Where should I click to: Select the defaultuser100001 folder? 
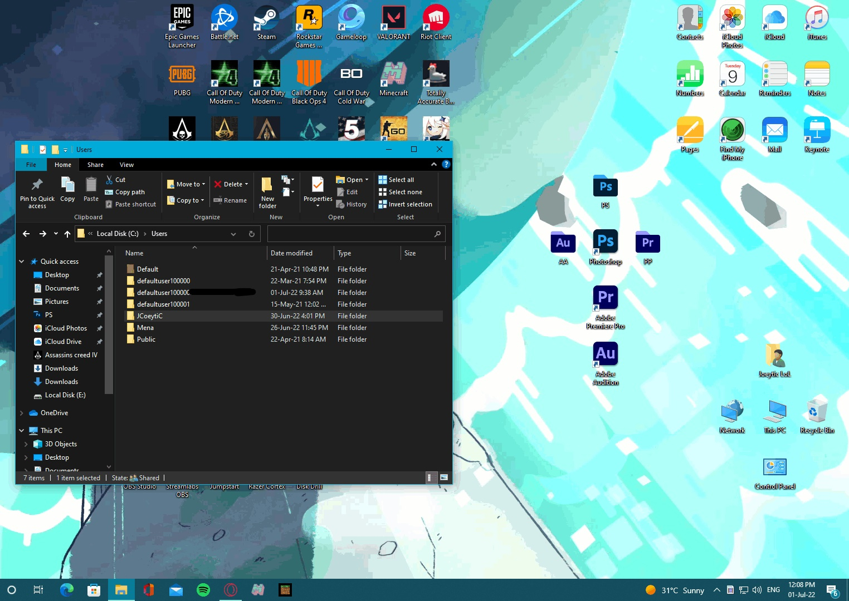pyautogui.click(x=283, y=304)
